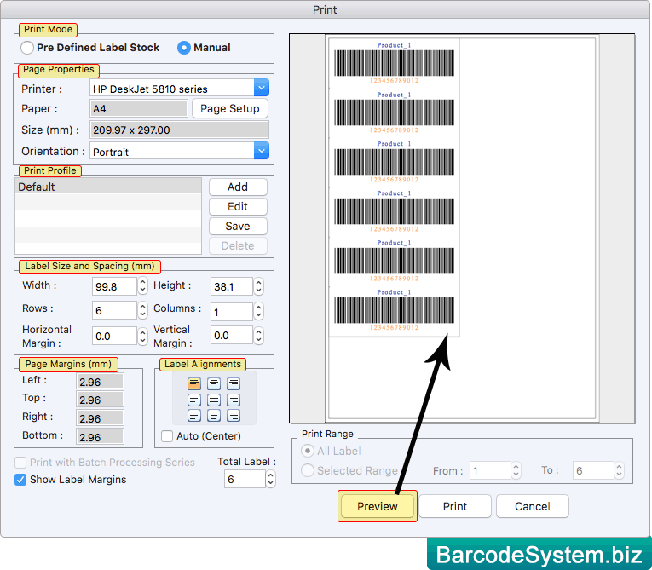This screenshot has height=570, width=652.
Task: Click the last barcode label in preview
Action: 394,311
